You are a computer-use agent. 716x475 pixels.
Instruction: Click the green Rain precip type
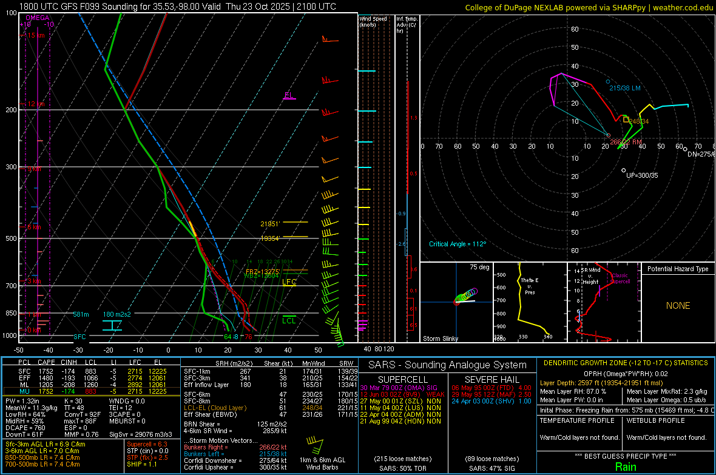[x=626, y=467]
